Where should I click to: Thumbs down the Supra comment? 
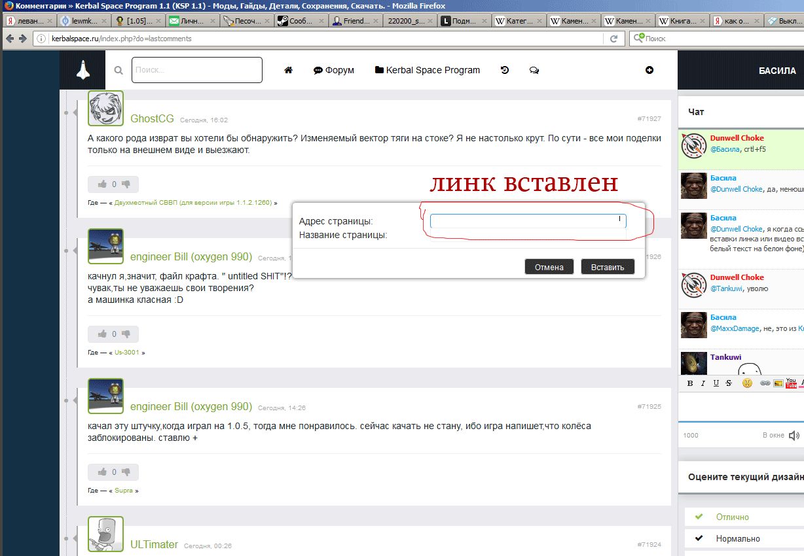tap(126, 472)
